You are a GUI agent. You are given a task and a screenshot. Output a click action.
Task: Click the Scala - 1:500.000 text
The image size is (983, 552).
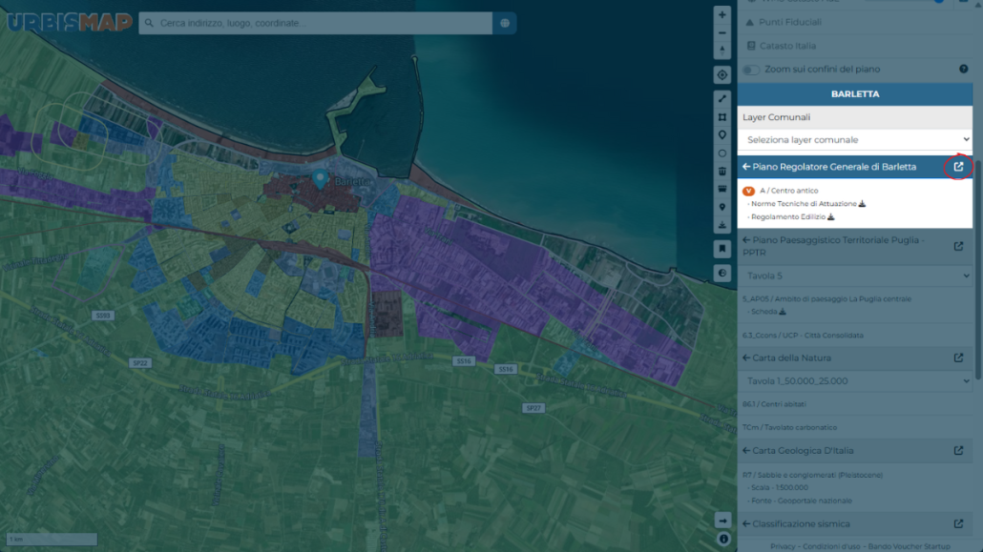780,487
